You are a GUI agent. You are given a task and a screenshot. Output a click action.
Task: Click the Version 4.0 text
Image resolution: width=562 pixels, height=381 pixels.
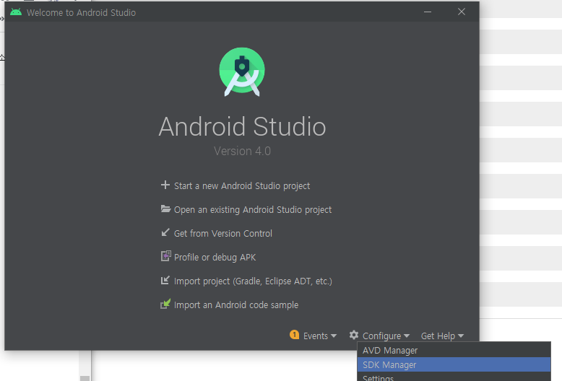242,151
